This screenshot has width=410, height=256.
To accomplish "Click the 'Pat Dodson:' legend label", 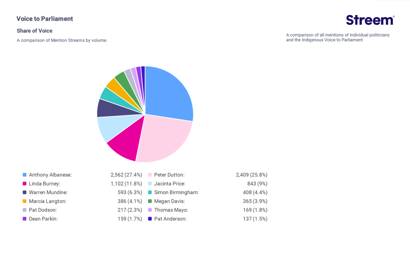I will click(x=43, y=210).
